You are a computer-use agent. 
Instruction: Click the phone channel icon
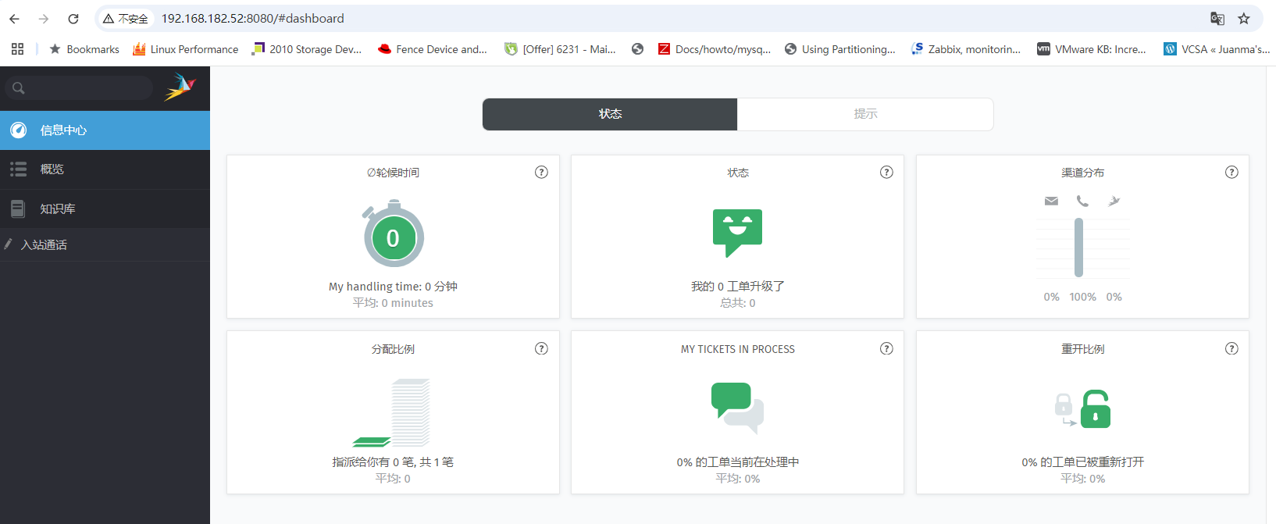point(1082,201)
